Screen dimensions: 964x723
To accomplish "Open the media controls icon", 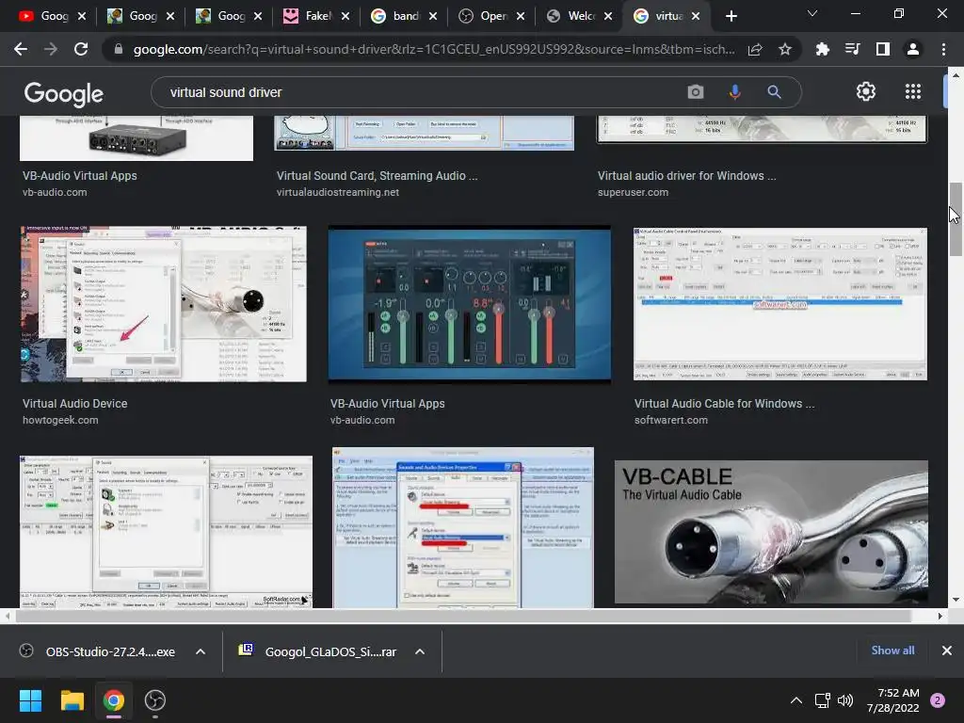I will (852, 49).
